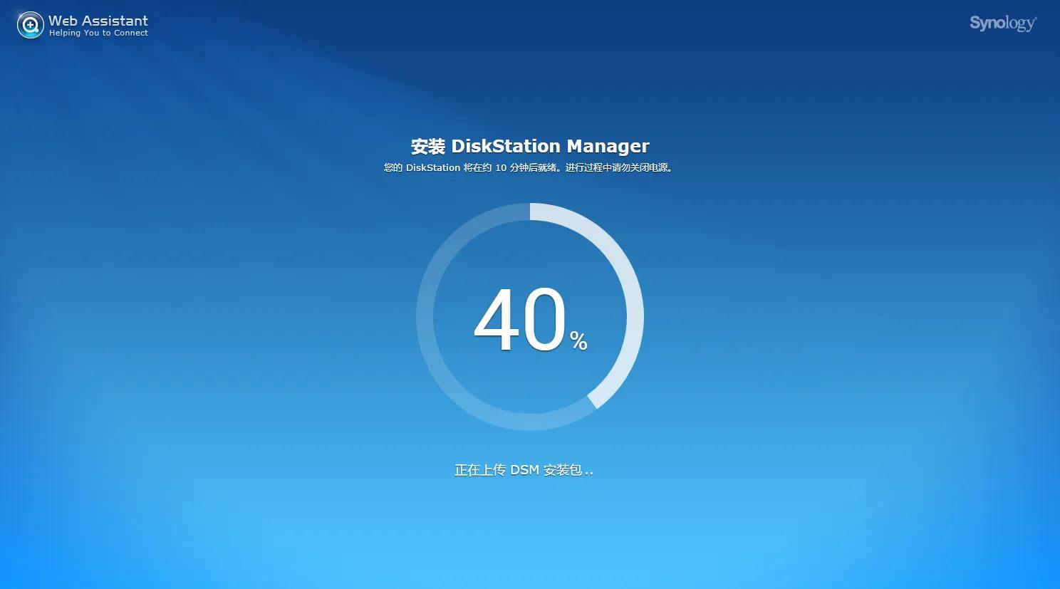The image size is (1060, 589).
Task: Click the "安装 DiskStation Manager" heading
Action: [530, 146]
